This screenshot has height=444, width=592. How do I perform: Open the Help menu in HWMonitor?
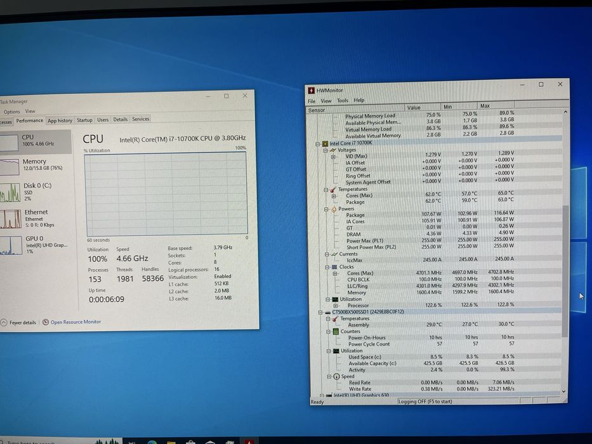click(x=359, y=100)
